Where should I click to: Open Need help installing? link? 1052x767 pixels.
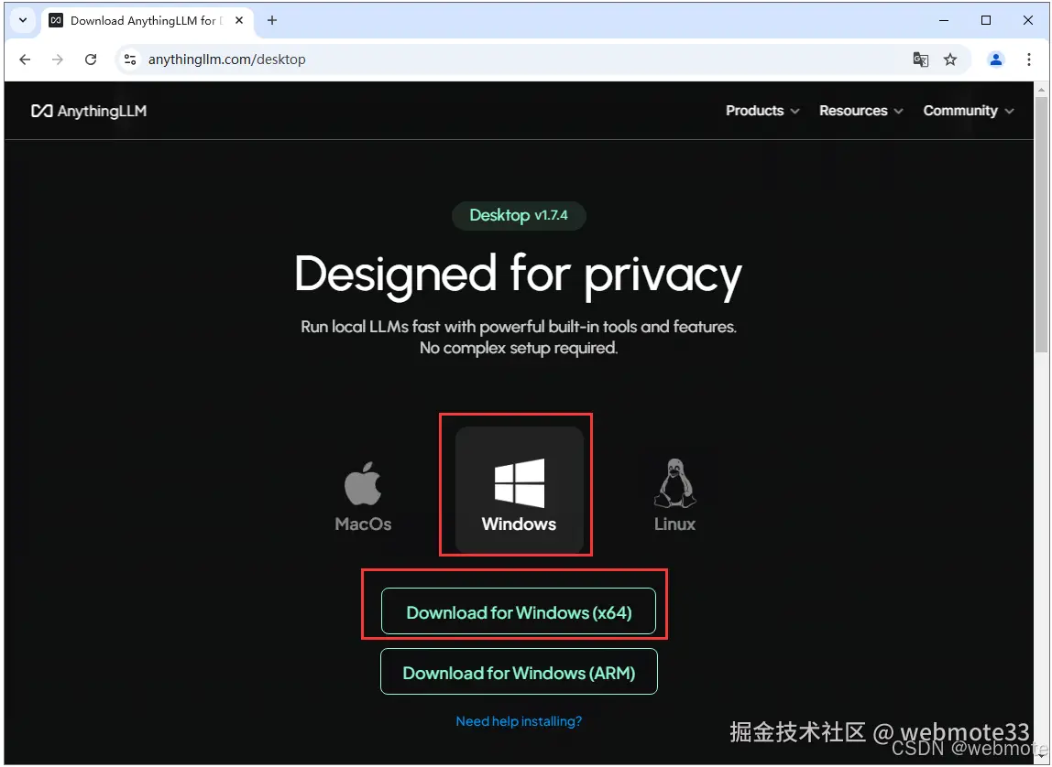point(519,721)
